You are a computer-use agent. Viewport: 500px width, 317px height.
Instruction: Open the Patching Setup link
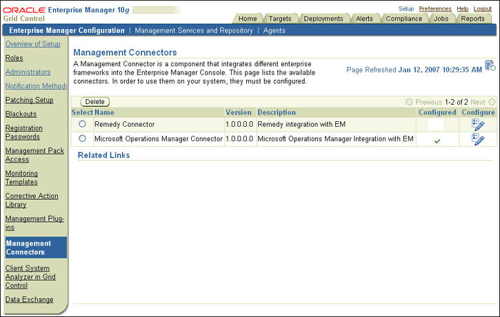[x=30, y=100]
